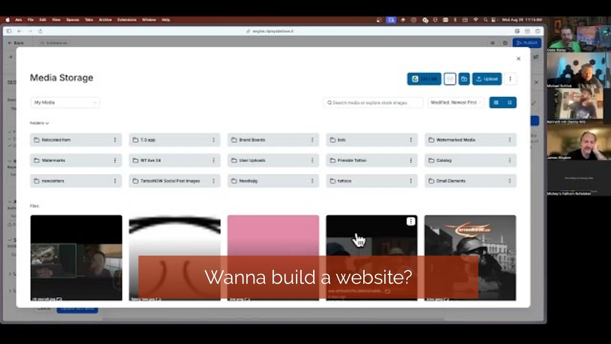Collapse the Folders section

click(x=39, y=123)
